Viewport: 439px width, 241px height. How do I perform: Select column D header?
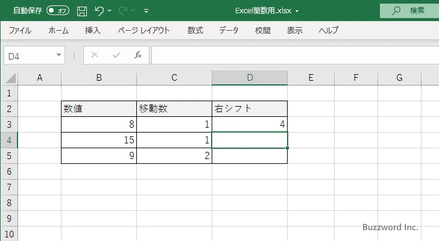249,77
